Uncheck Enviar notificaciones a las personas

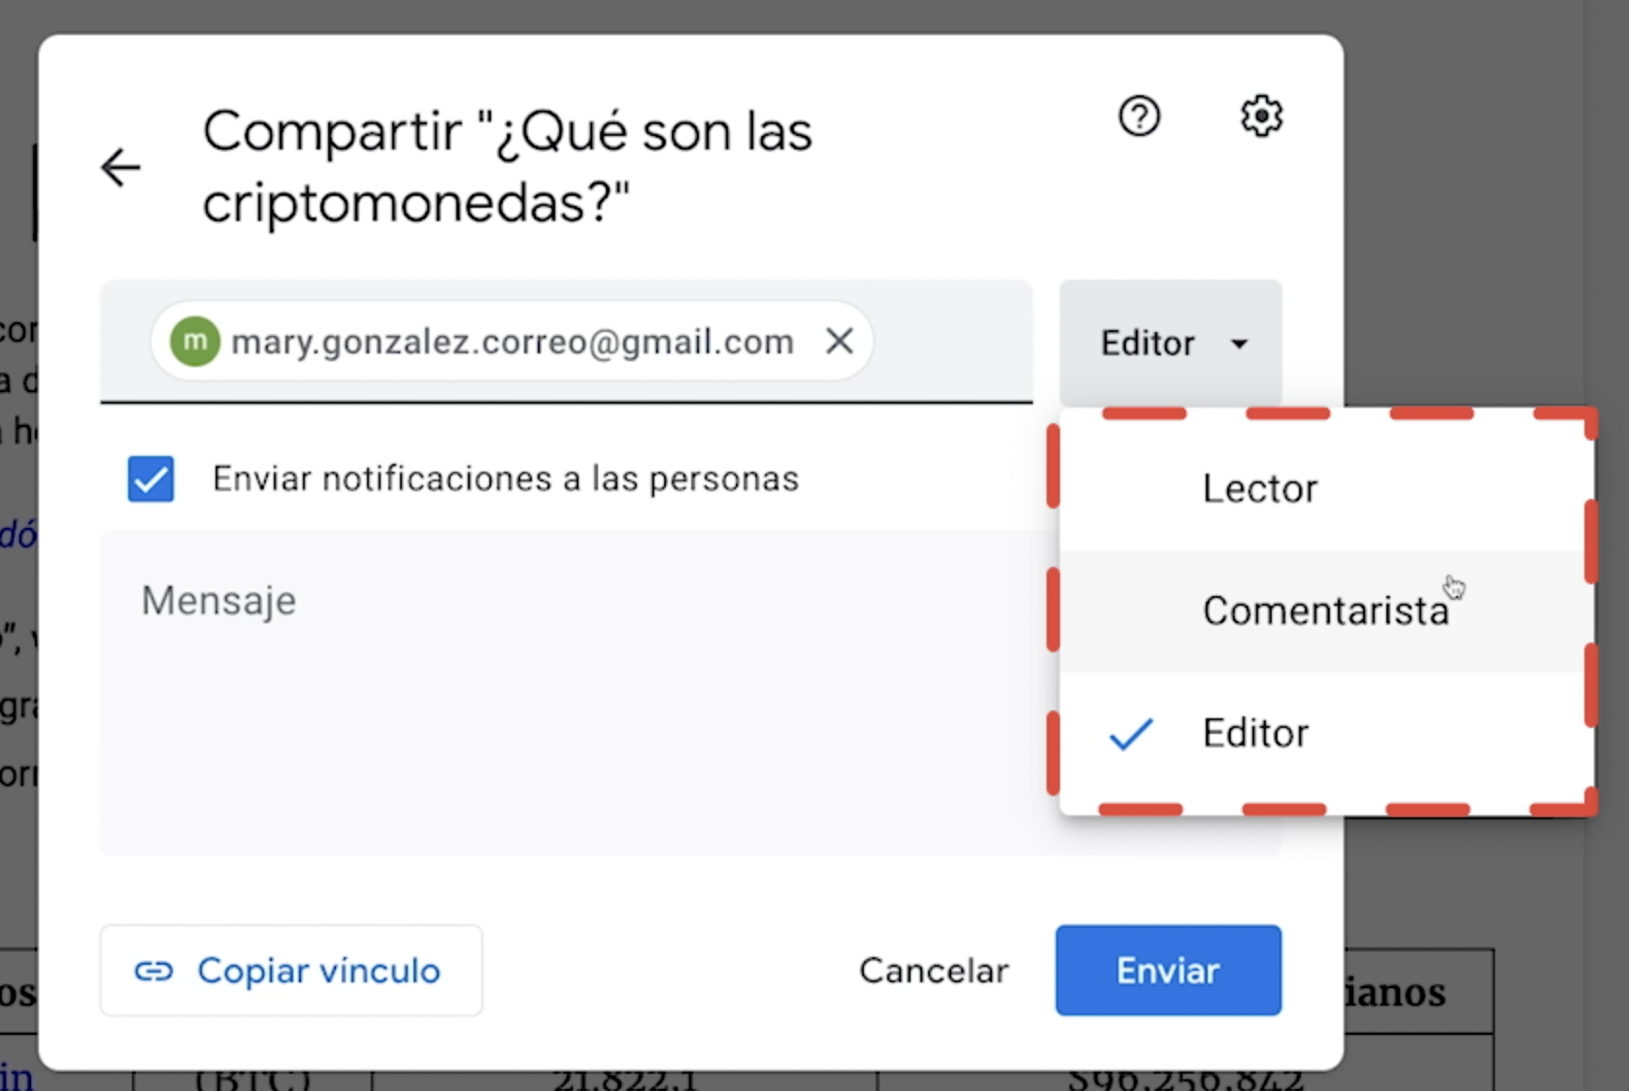(150, 479)
